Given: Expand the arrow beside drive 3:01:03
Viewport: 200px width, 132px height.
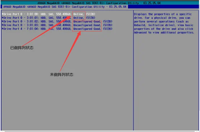Looking at the screenshot, I should click(3, 25).
